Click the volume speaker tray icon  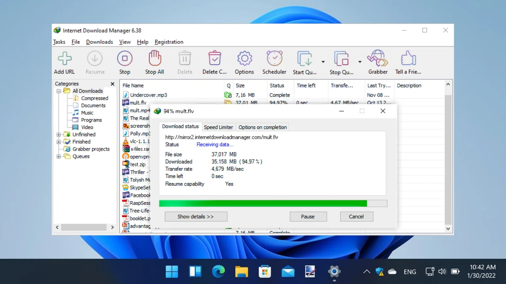click(x=442, y=271)
